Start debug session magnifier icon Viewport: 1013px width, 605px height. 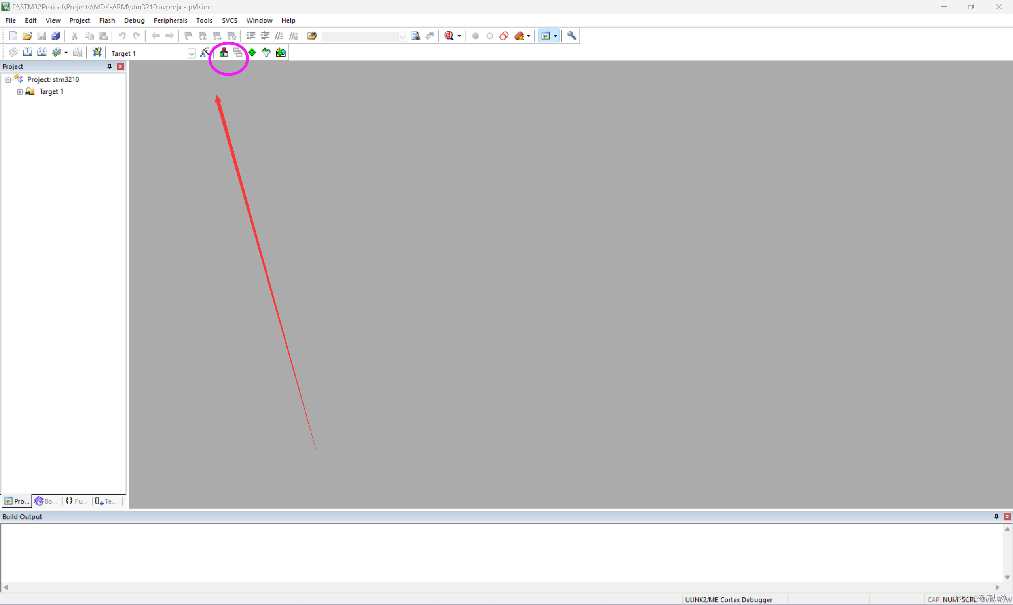pyautogui.click(x=449, y=36)
